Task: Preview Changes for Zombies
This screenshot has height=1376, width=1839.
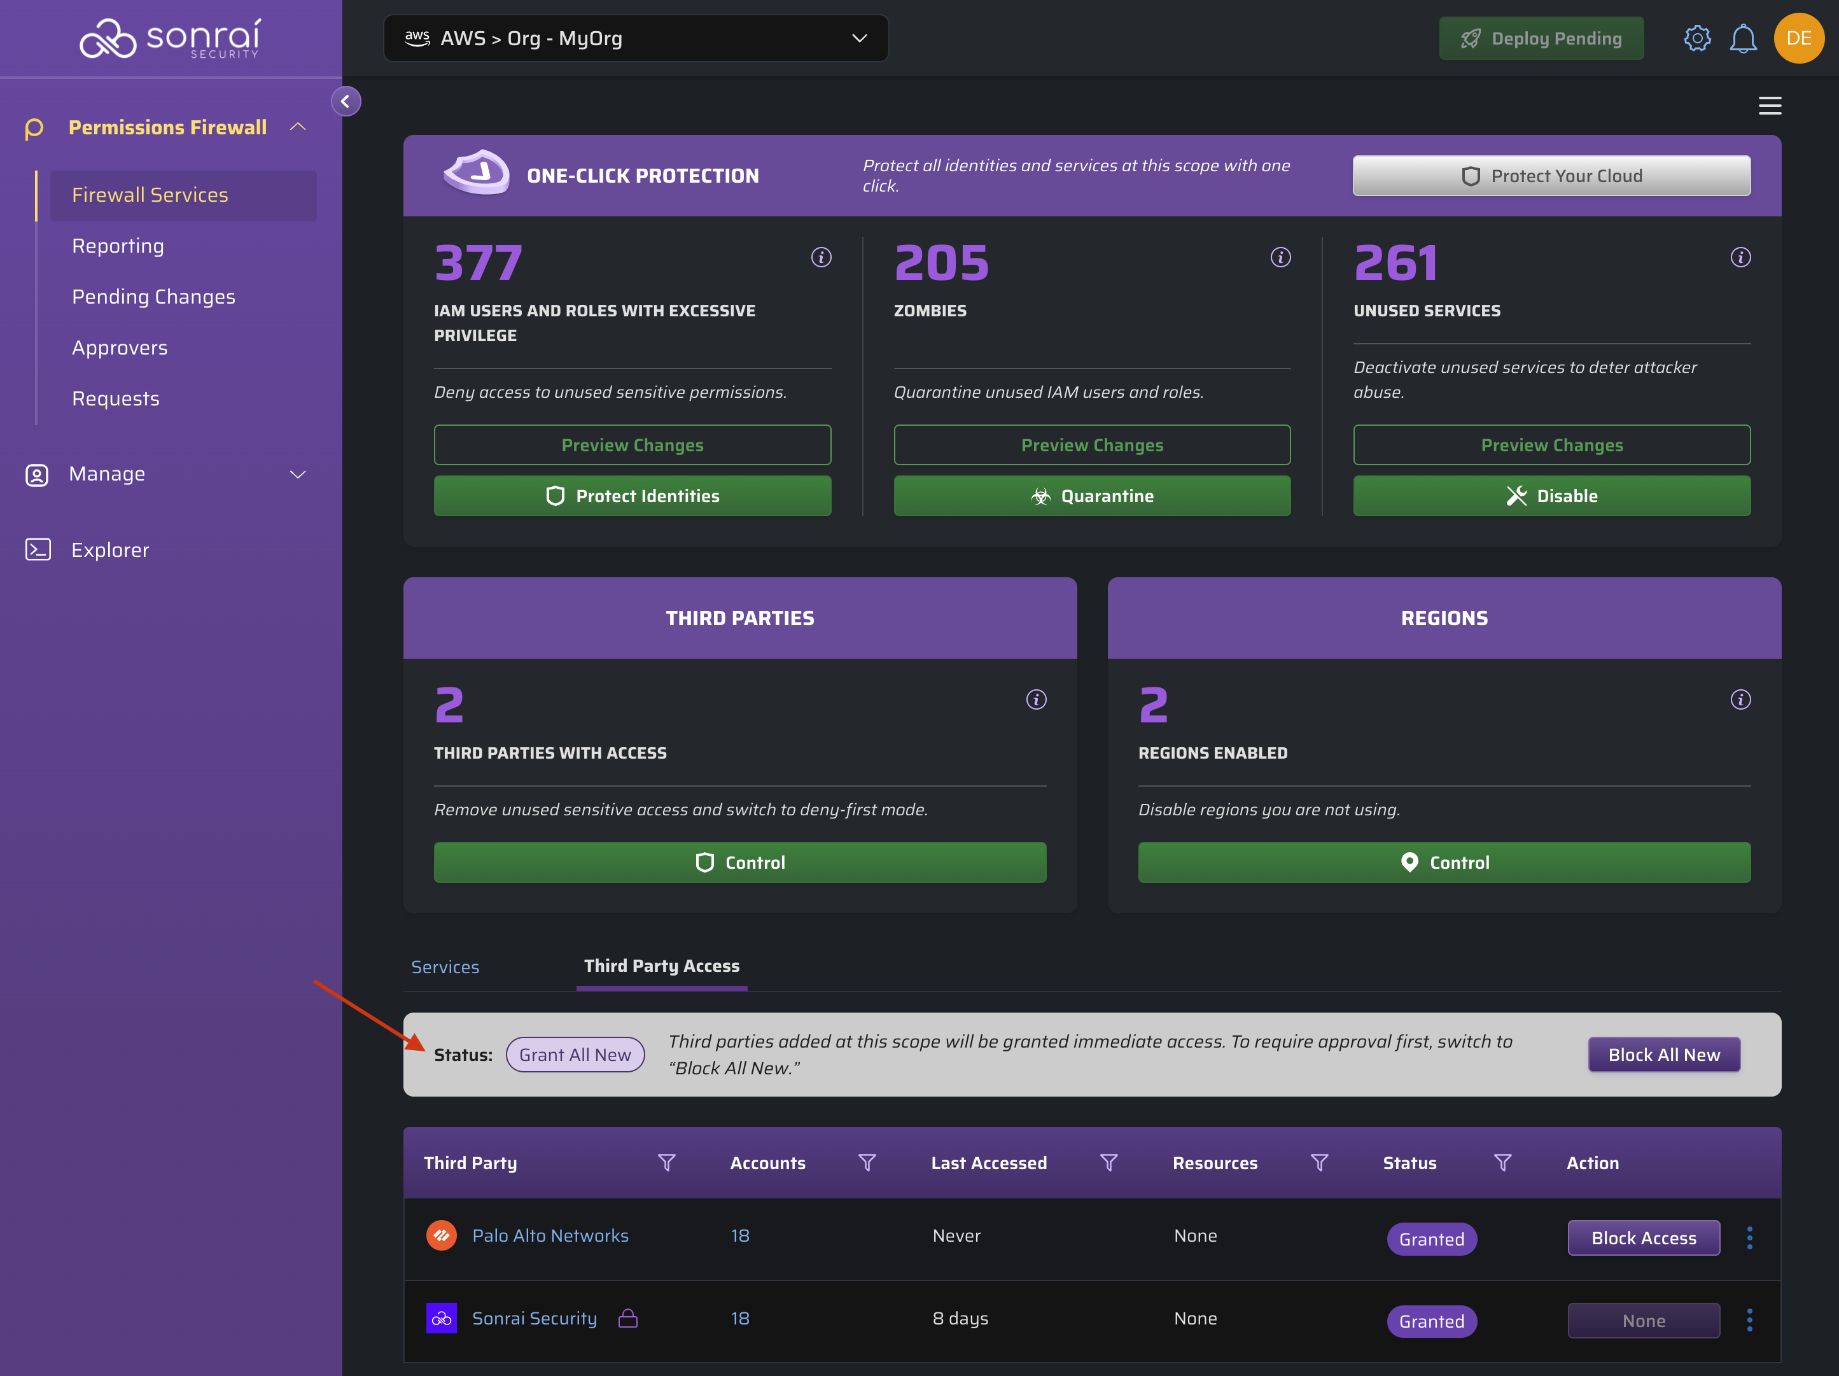Action: tap(1091, 445)
